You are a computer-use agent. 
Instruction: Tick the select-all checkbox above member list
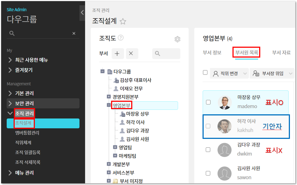[205, 73]
